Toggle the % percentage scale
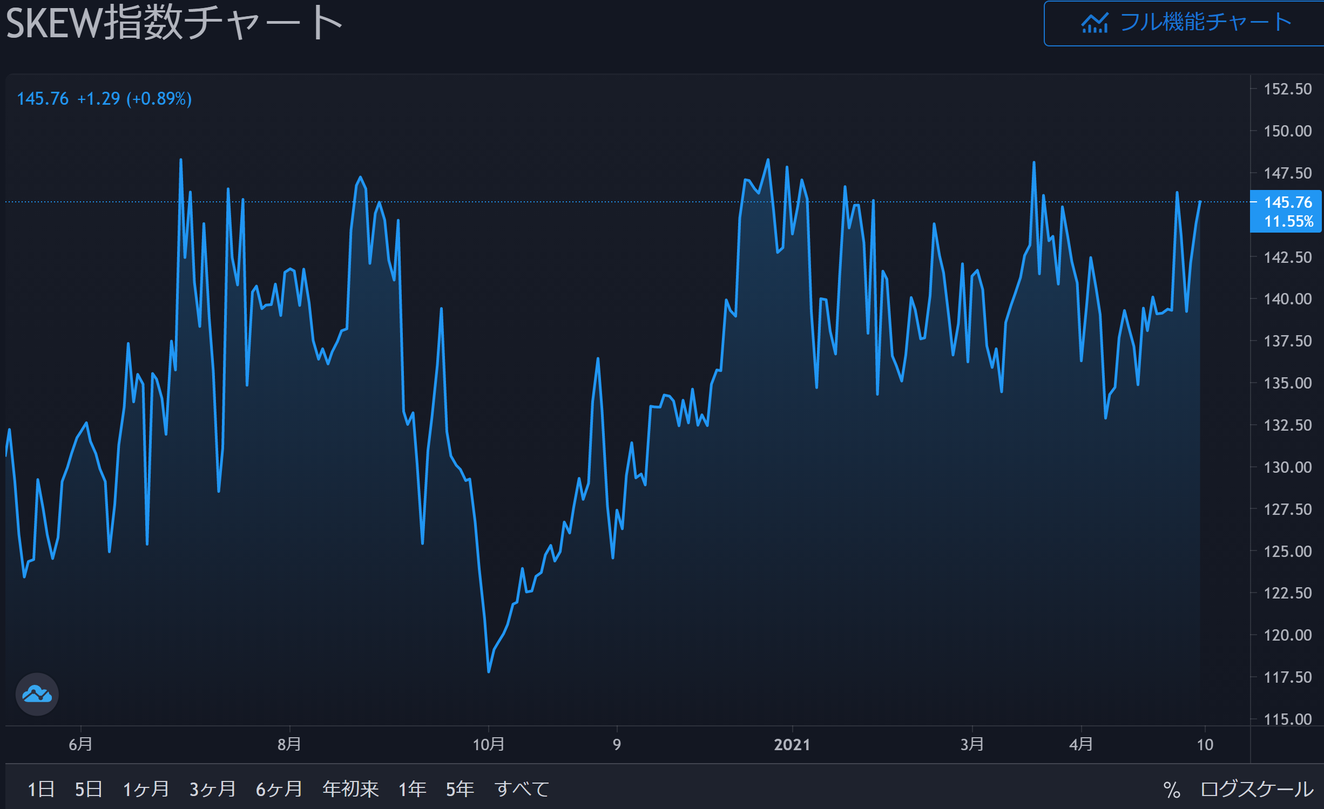This screenshot has height=809, width=1324. [1171, 790]
